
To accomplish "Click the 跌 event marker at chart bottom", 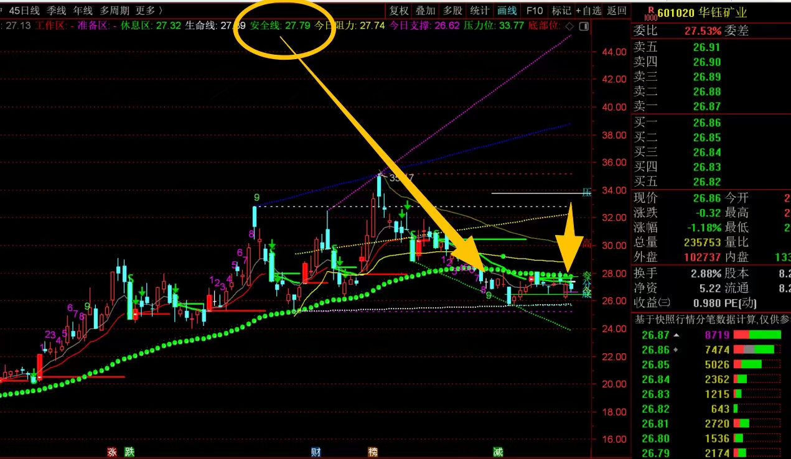I will 129,452.
